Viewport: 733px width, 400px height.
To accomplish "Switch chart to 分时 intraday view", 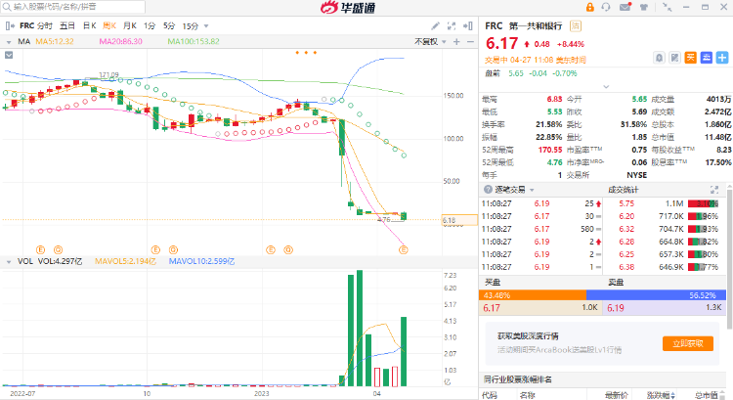I will click(45, 25).
